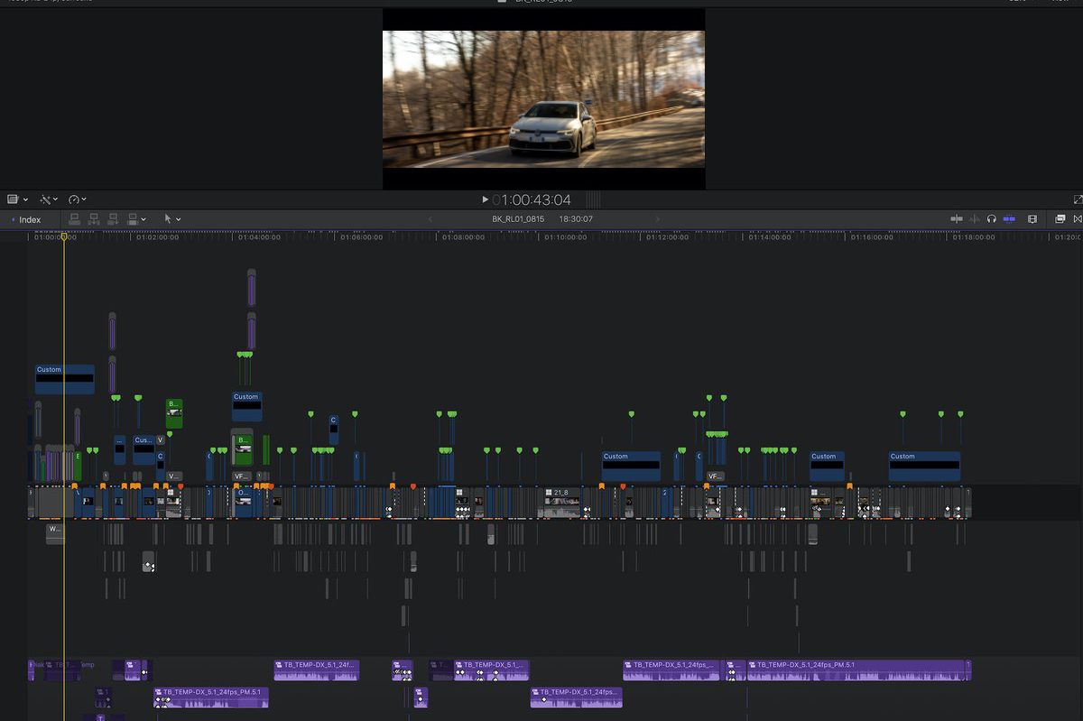1083x721 pixels.
Task: Select the TB_TEMP-DX_5.1_24fps_PM.5.1 audio clip near 01:03:00:00
Action: click(x=210, y=698)
